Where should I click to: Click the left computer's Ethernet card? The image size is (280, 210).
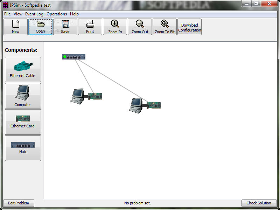(x=95, y=96)
